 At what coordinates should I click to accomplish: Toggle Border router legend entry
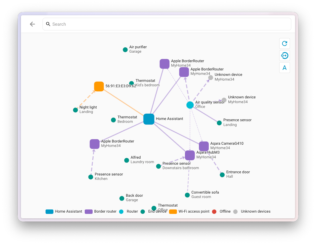coord(101,211)
